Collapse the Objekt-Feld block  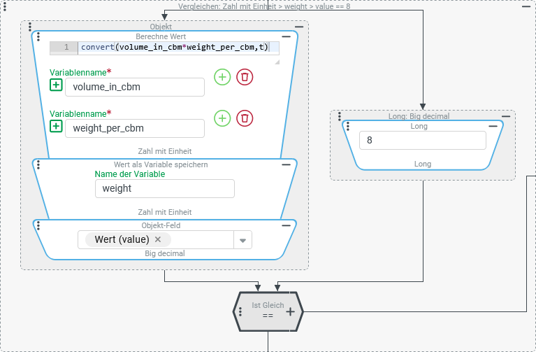pyautogui.click(x=287, y=226)
